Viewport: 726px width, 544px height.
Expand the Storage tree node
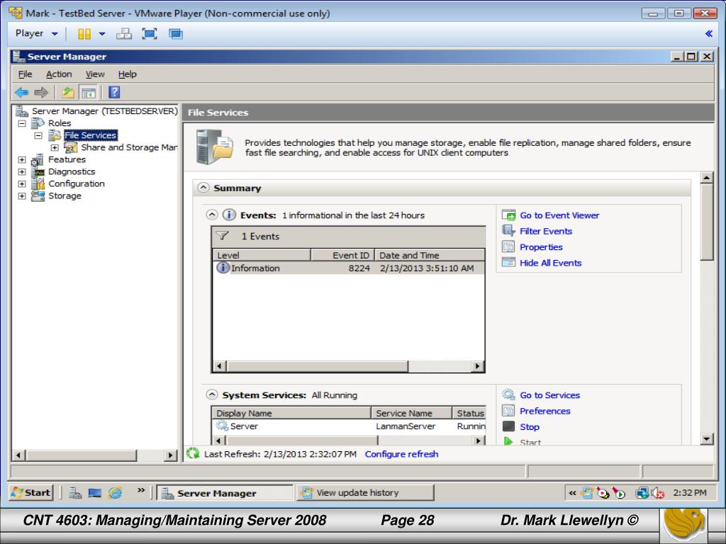[x=22, y=195]
